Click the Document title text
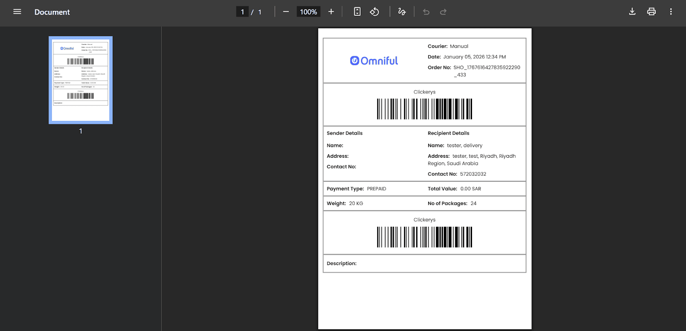Screen dimensions: 686x331 coord(52,12)
